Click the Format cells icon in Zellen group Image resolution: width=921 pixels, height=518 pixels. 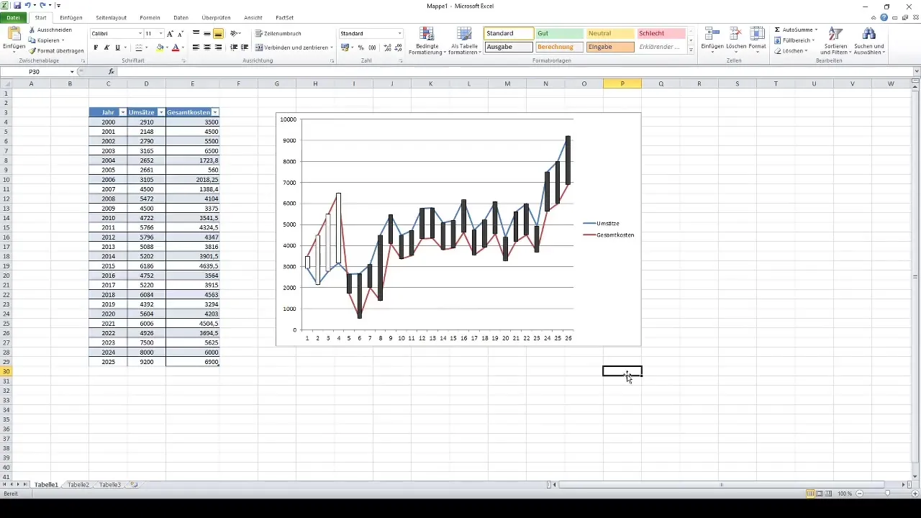point(757,35)
